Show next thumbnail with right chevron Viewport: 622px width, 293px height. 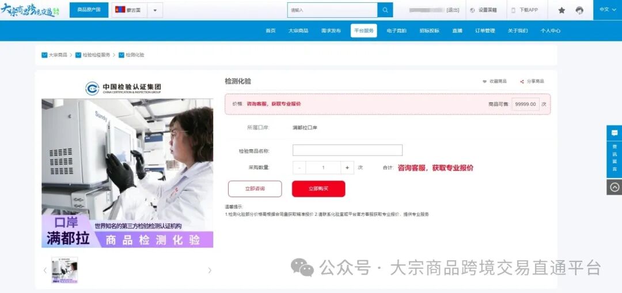click(x=210, y=270)
